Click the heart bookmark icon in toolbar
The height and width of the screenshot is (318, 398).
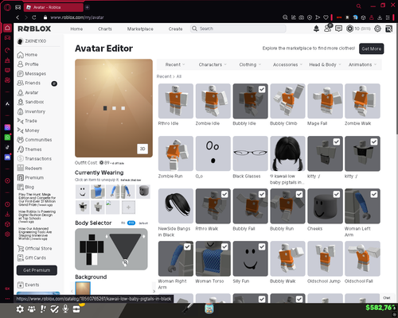coord(326,17)
